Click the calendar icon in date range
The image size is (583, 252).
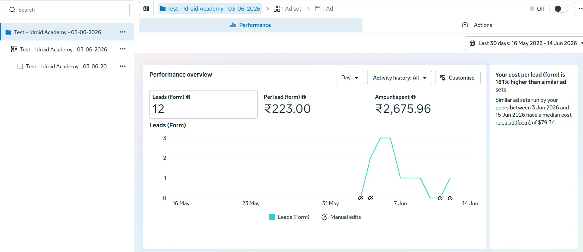click(472, 43)
